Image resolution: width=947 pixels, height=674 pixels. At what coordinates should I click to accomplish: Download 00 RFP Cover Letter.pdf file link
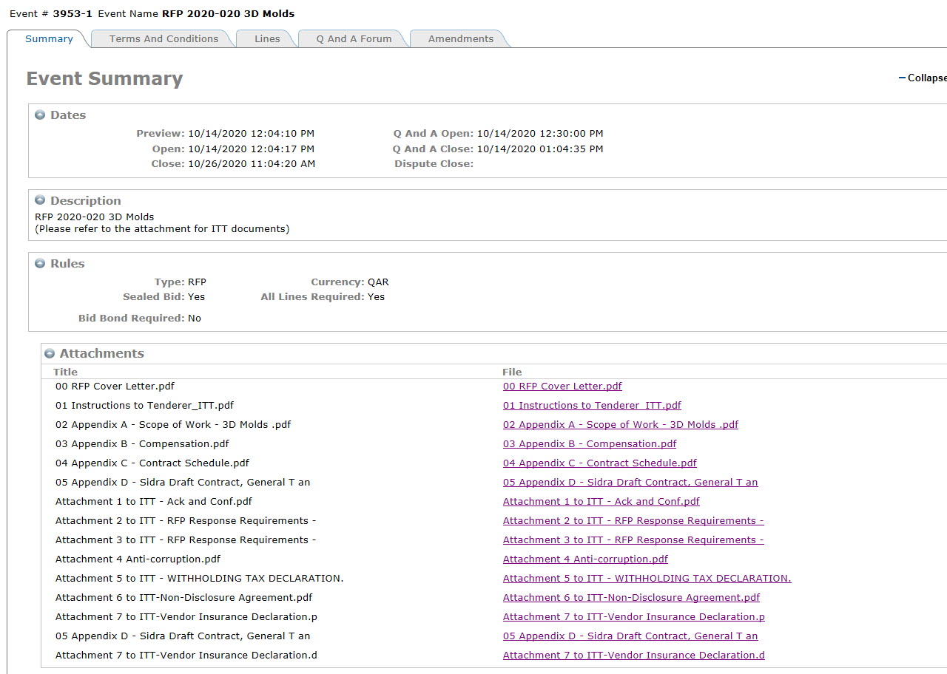click(562, 386)
